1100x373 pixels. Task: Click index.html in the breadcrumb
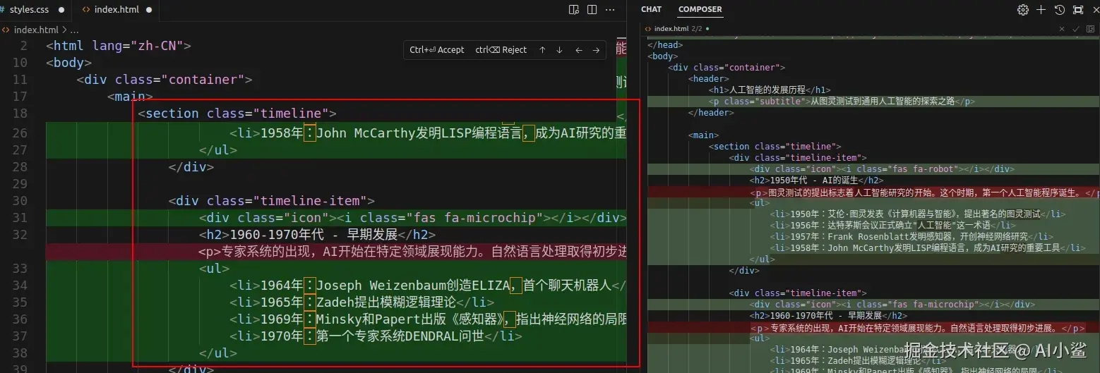[x=36, y=30]
